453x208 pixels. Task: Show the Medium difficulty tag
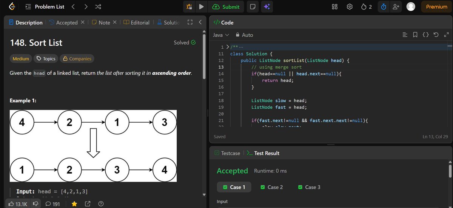click(x=21, y=59)
